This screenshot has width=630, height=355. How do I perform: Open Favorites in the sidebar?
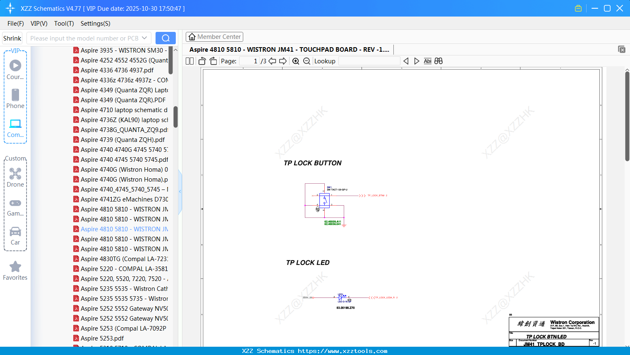click(15, 271)
